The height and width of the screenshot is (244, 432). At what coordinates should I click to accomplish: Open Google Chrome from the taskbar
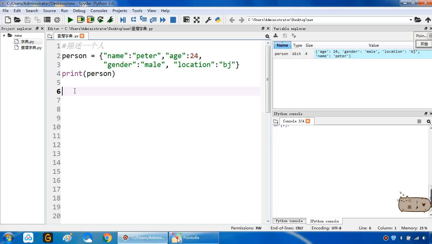[107, 238]
